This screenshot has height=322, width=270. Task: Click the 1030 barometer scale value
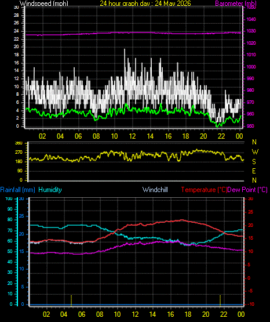click(251, 31)
